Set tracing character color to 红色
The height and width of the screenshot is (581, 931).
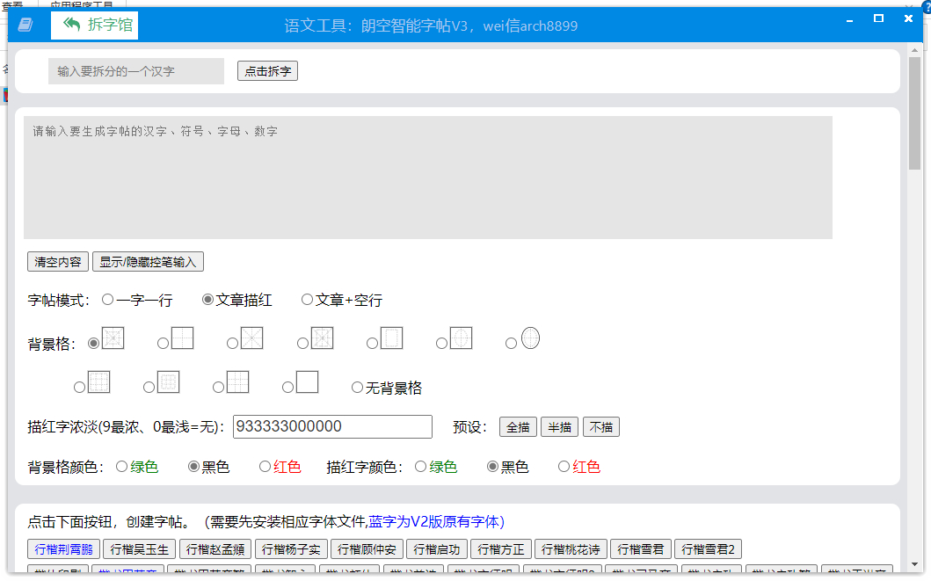[564, 467]
